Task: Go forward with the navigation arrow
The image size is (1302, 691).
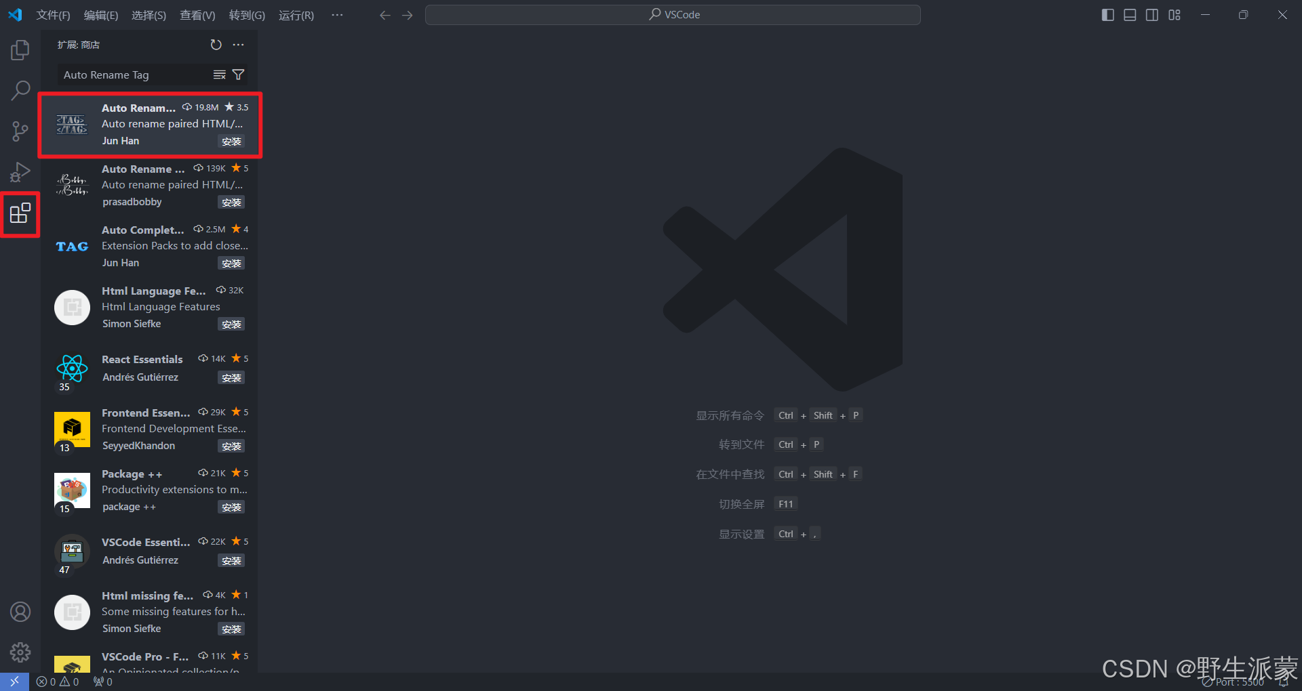Action: click(x=407, y=15)
